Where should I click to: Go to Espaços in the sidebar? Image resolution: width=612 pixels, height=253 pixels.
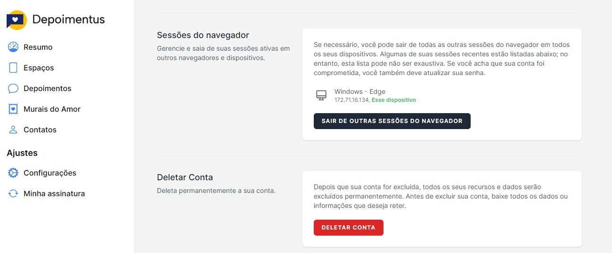click(x=39, y=68)
